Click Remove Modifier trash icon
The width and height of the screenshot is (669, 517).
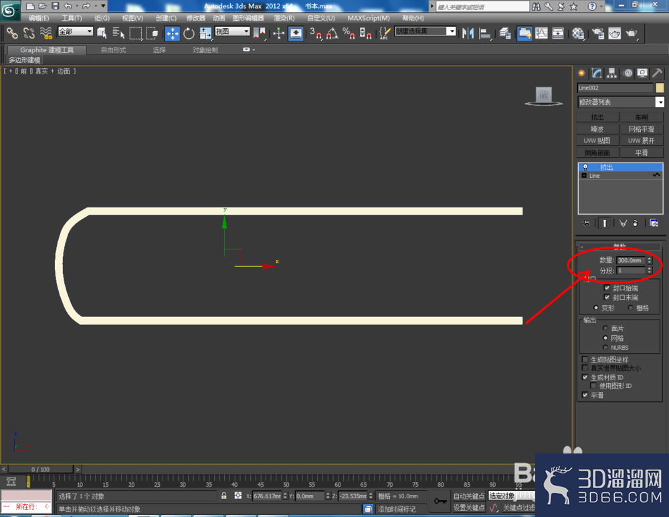pos(636,223)
